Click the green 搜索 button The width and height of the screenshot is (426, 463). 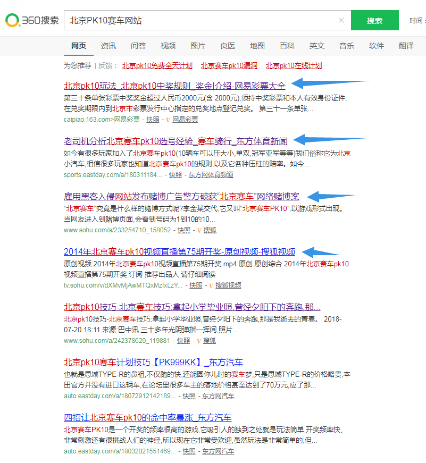374,20
